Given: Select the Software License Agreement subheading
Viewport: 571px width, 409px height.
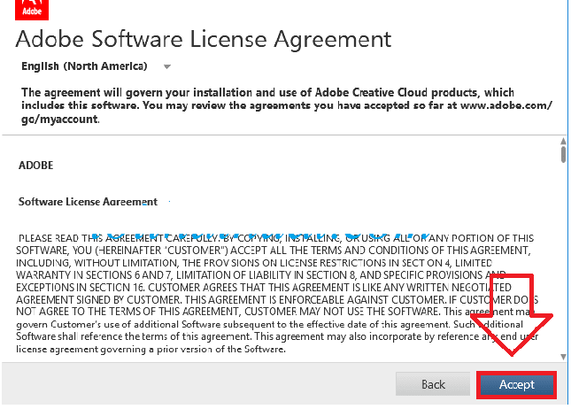Looking at the screenshot, I should (x=88, y=202).
